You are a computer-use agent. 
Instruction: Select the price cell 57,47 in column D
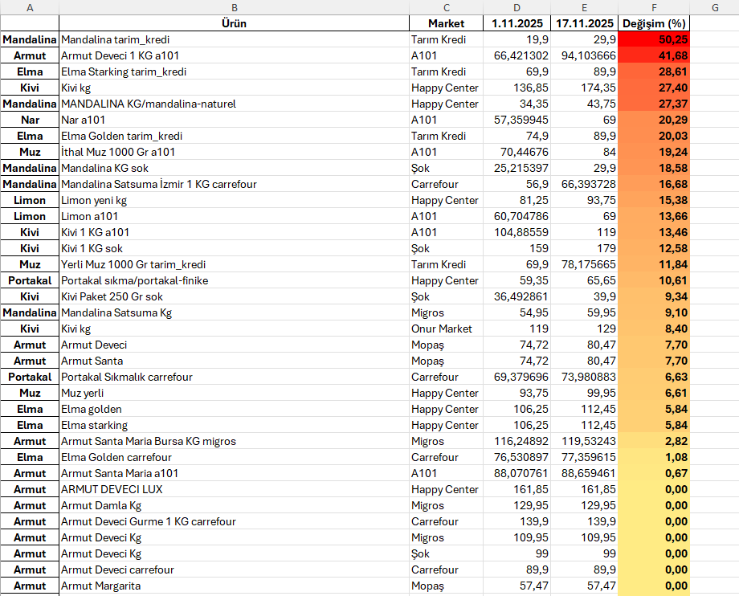click(517, 586)
